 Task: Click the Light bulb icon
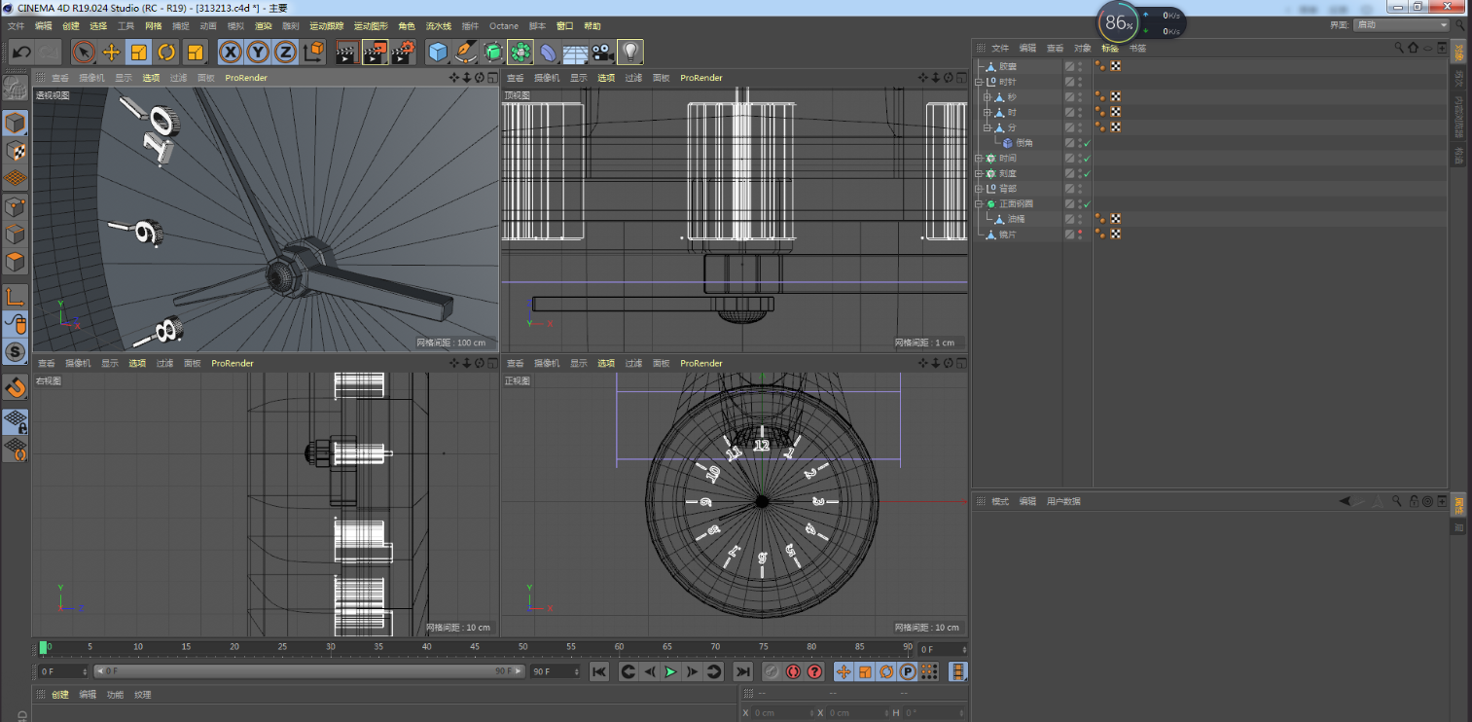631,52
